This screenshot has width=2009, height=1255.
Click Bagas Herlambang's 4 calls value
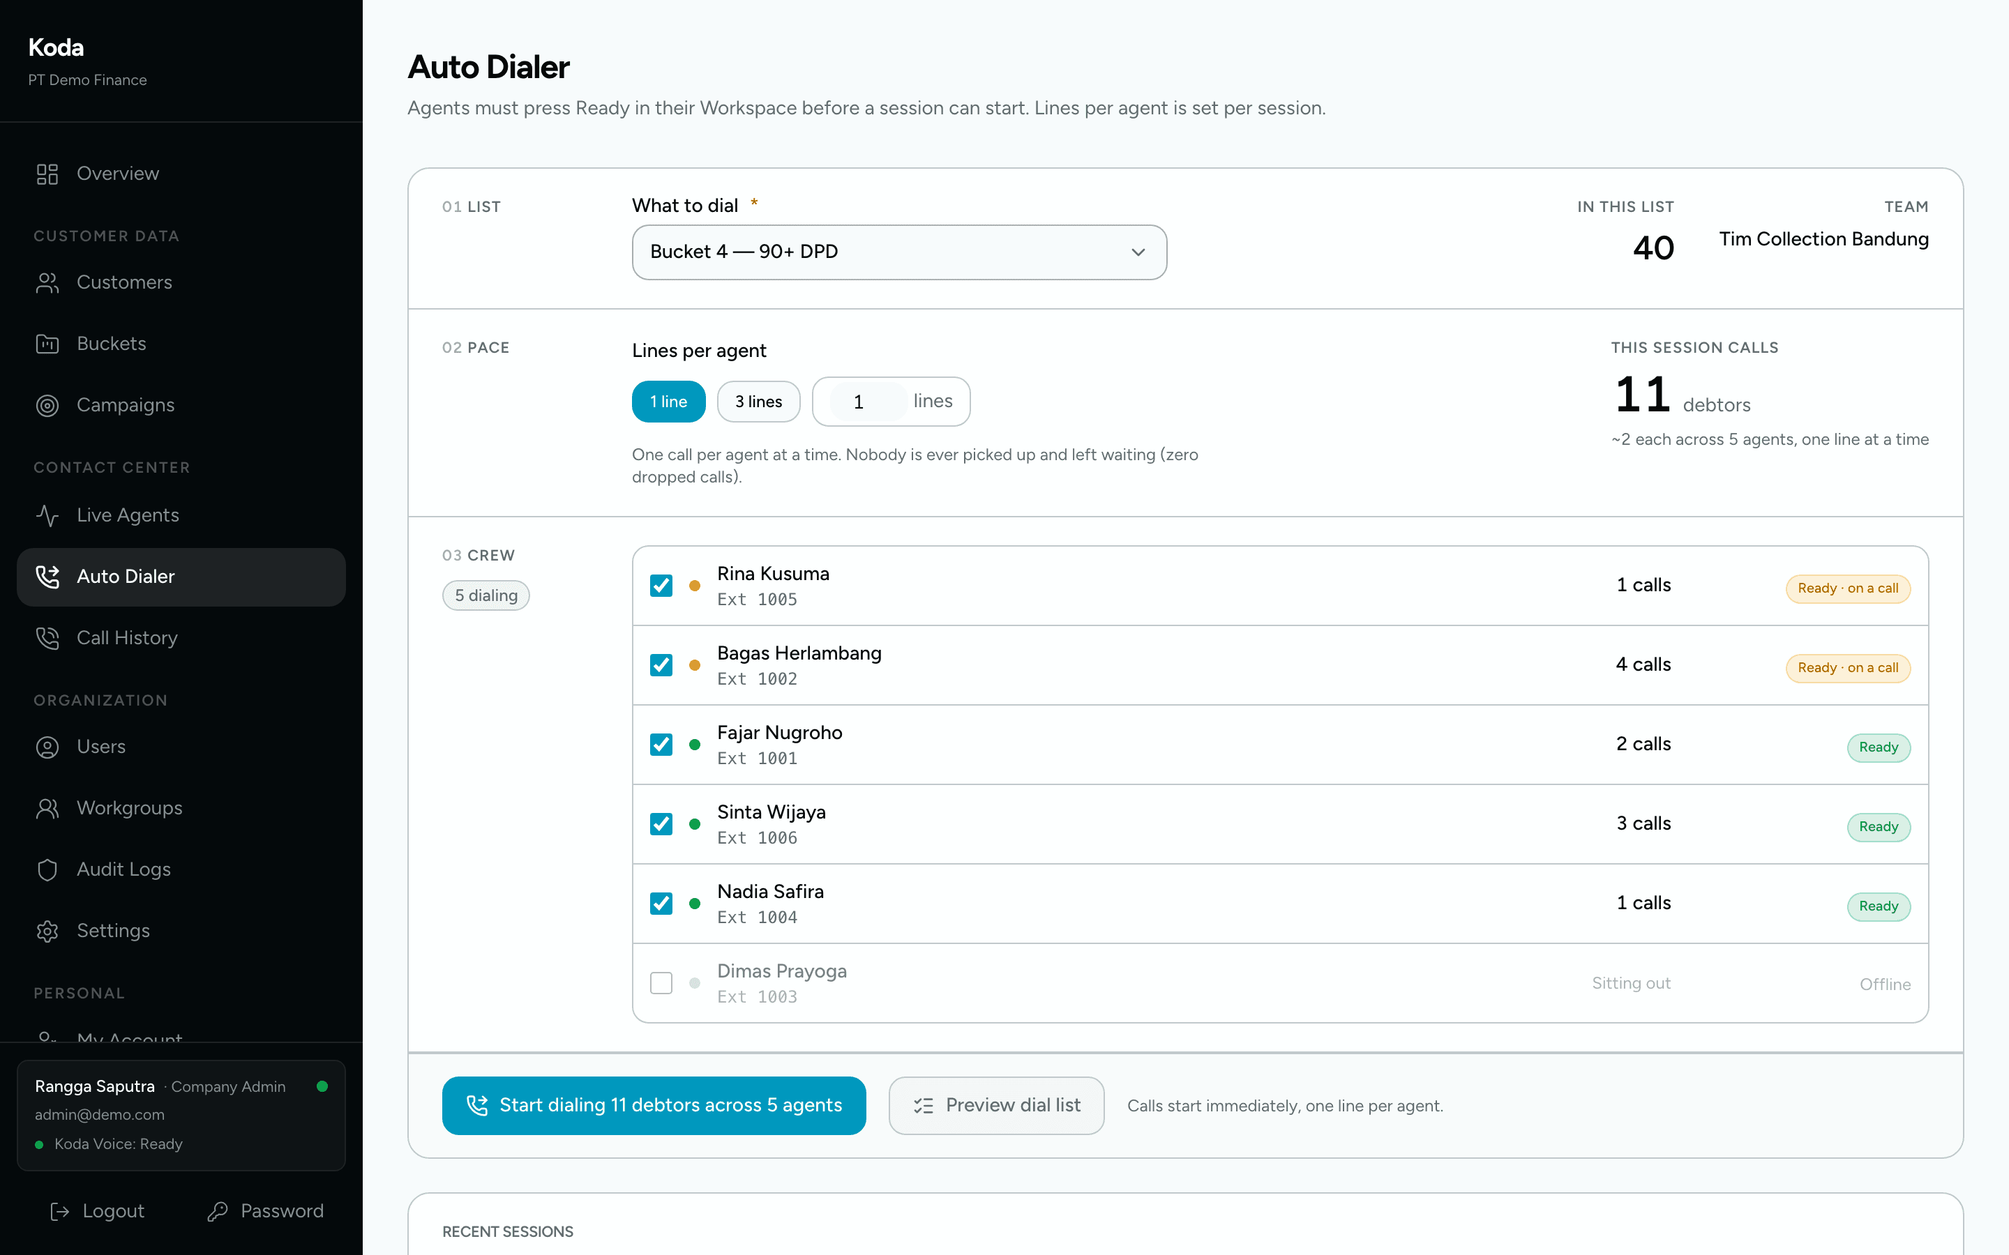click(1643, 665)
